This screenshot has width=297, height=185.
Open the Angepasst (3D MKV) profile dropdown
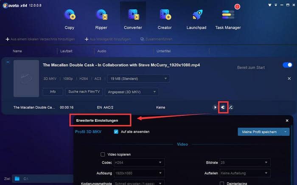coord(132,92)
